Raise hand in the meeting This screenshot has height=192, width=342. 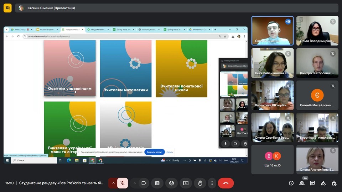click(200, 183)
